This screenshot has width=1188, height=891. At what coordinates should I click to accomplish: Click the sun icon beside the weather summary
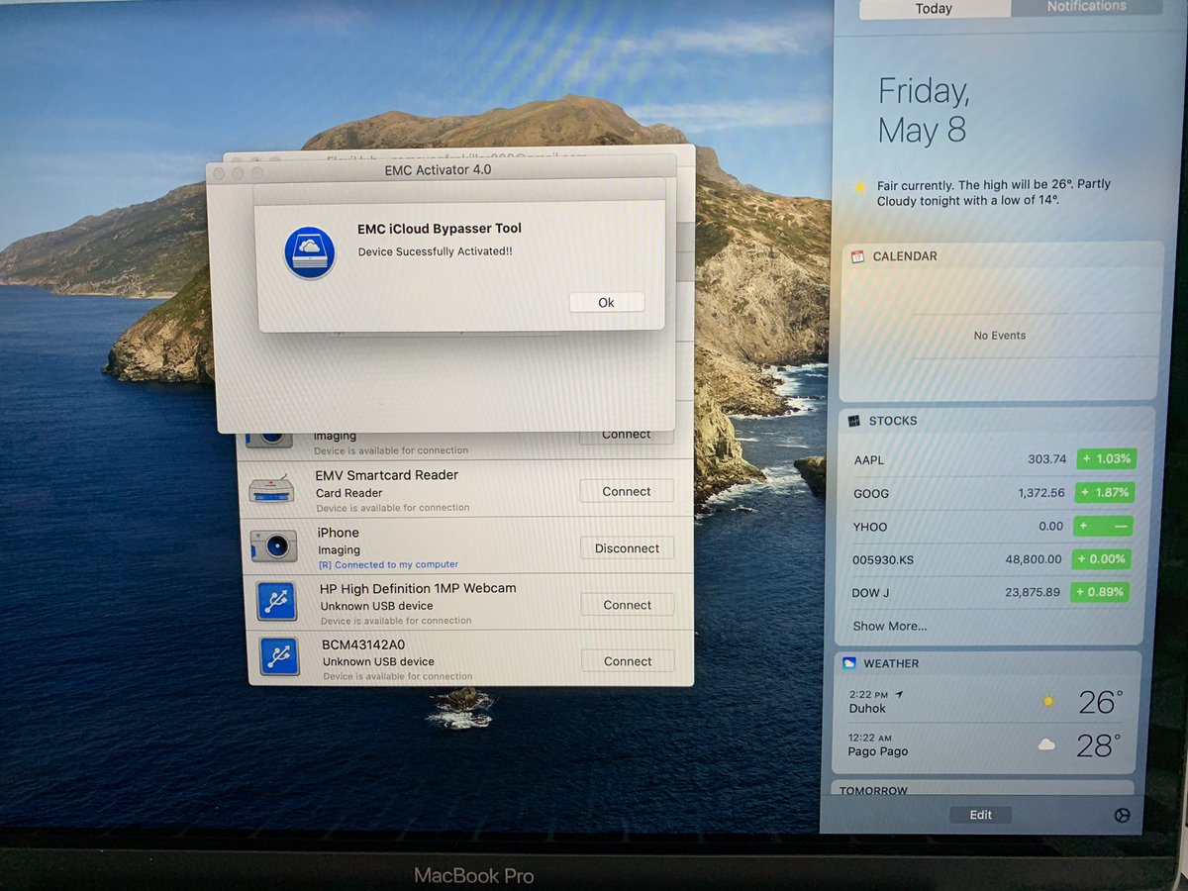(859, 186)
